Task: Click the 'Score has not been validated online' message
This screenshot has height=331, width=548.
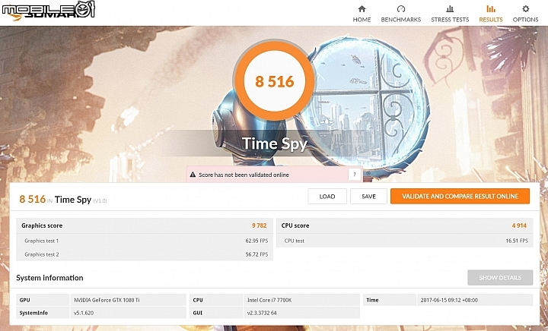Action: (244, 175)
